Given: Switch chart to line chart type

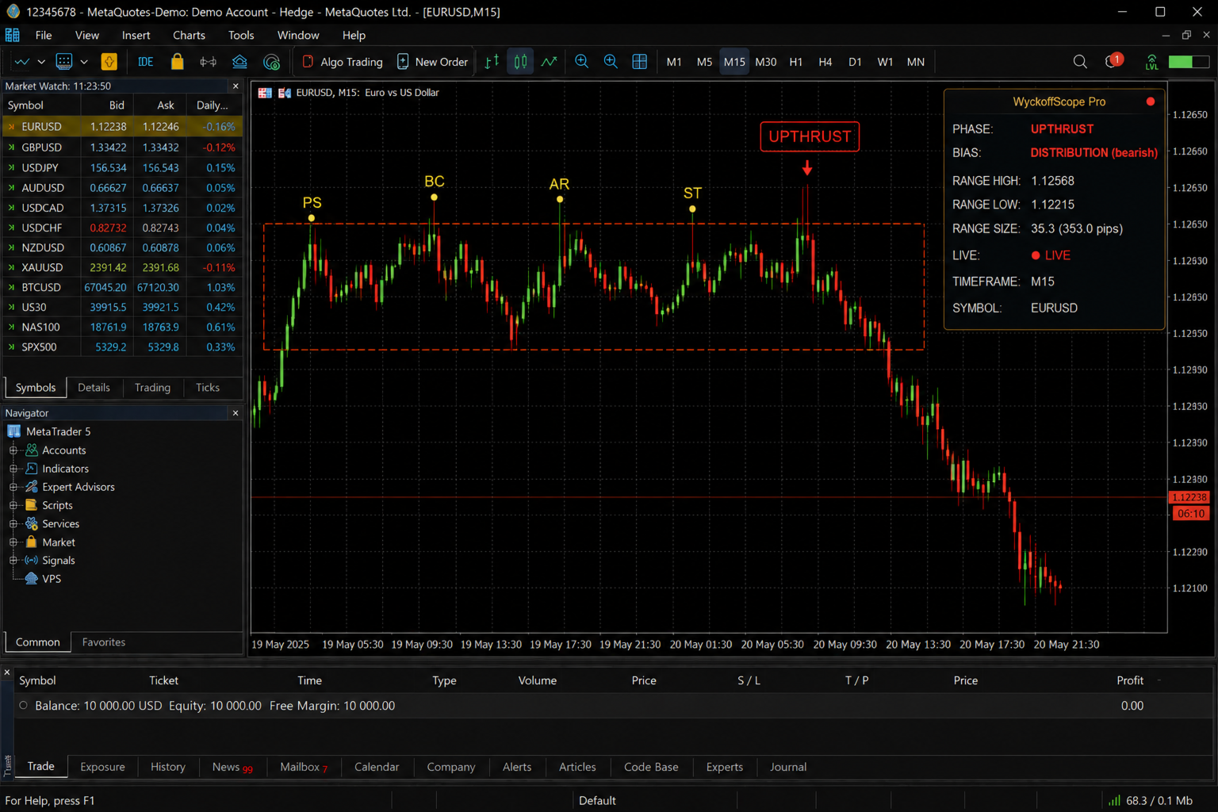Looking at the screenshot, I should pyautogui.click(x=550, y=62).
